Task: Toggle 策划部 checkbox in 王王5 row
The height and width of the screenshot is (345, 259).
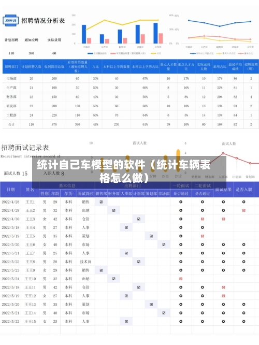Action: [x=151, y=236]
